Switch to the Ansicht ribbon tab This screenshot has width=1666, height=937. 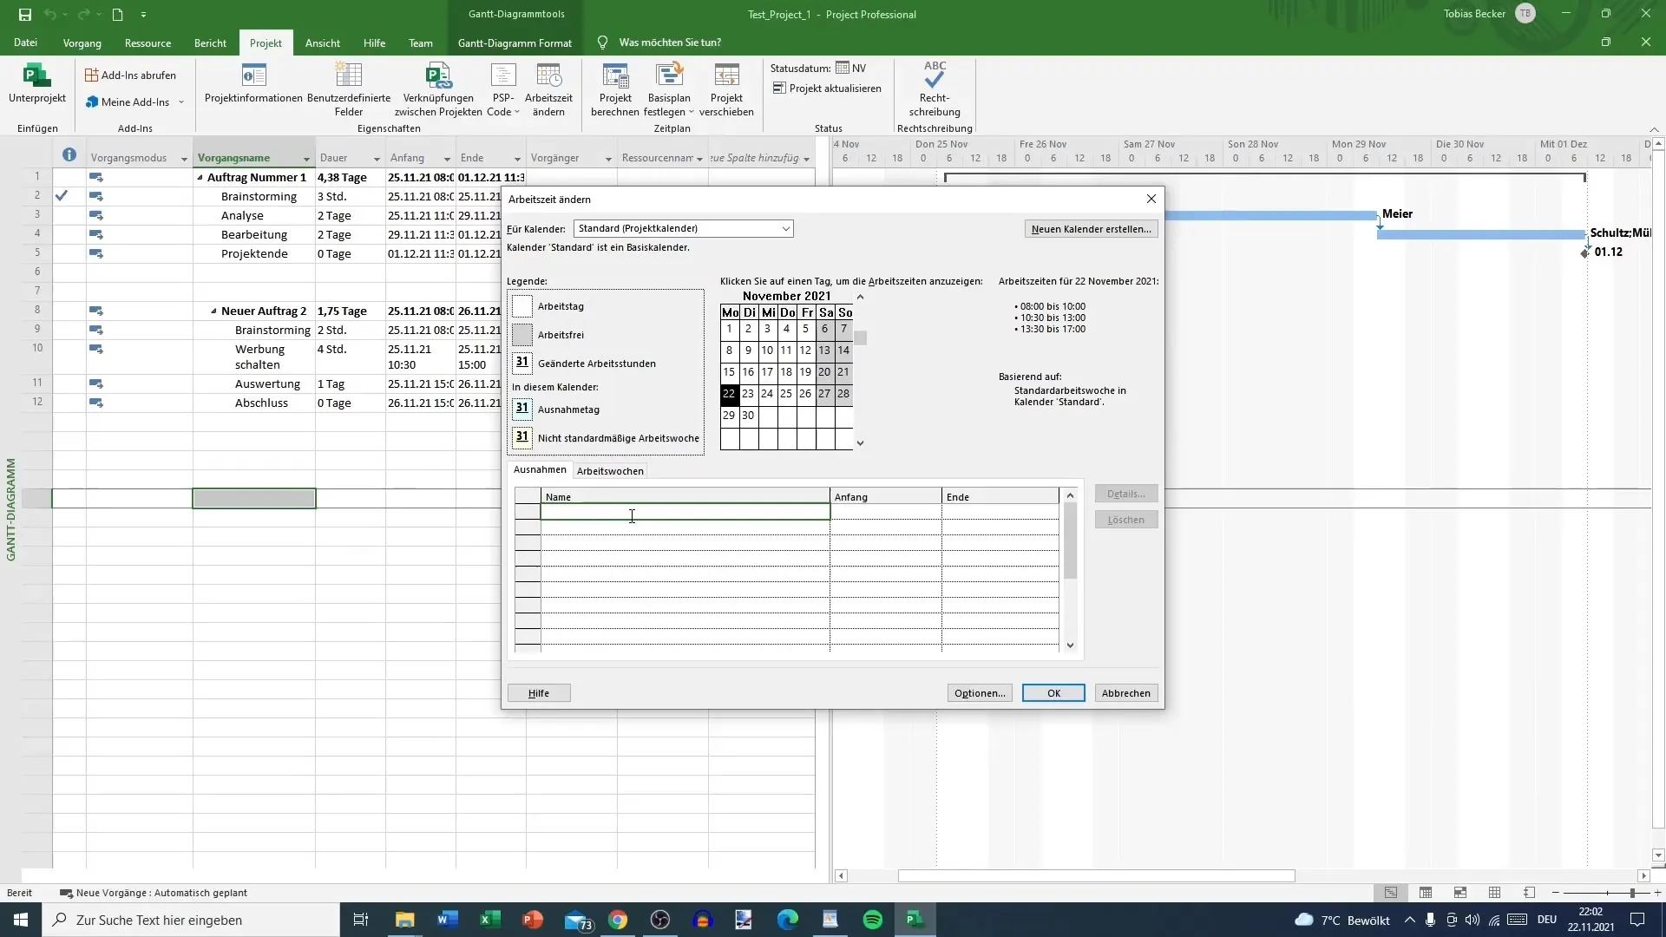(x=322, y=43)
